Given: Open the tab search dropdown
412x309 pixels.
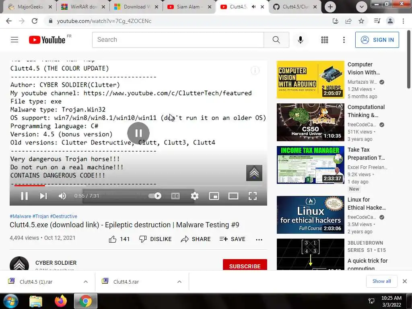Looking at the screenshot, I should 362,7.
